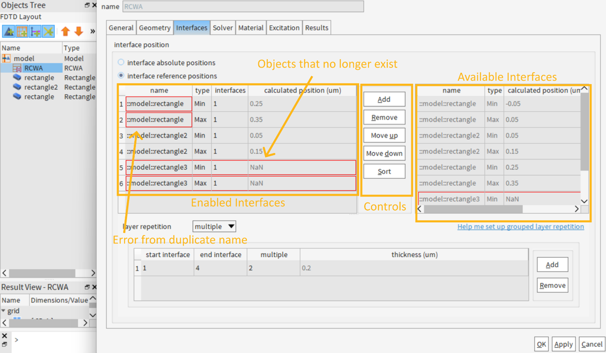Float the script prompt pane
606x353 pixels.
point(4,345)
